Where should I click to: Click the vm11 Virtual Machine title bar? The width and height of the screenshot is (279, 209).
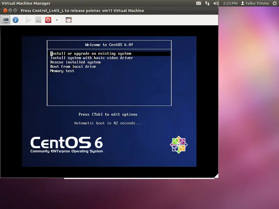click(109, 10)
